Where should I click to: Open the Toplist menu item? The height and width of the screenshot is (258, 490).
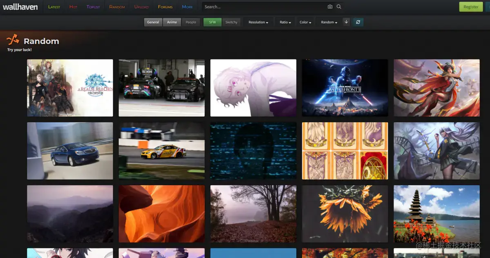coord(93,7)
